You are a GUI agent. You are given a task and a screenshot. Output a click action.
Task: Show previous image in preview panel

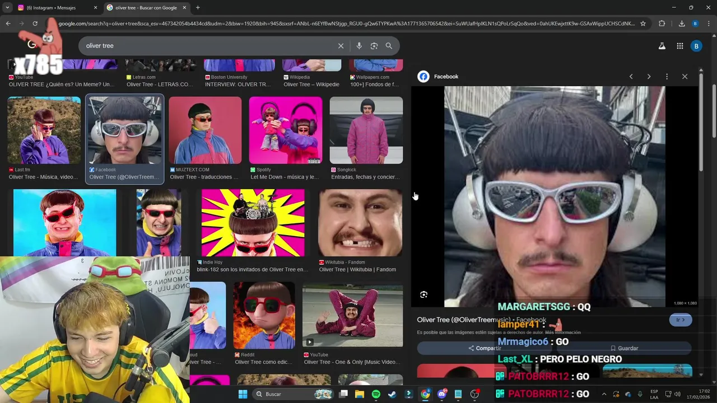pyautogui.click(x=631, y=77)
